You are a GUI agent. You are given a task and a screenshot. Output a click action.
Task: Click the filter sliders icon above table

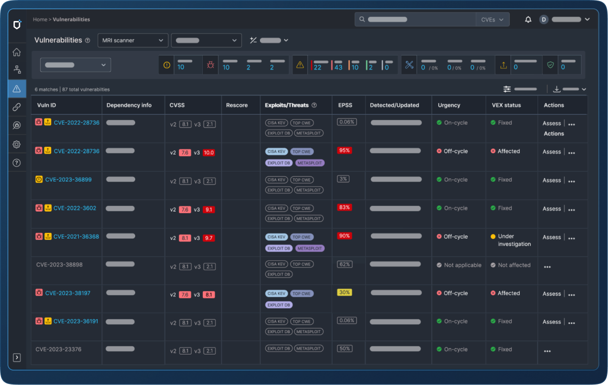pos(507,89)
